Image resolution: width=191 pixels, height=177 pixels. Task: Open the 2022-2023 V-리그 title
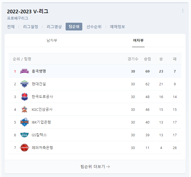(x=28, y=12)
